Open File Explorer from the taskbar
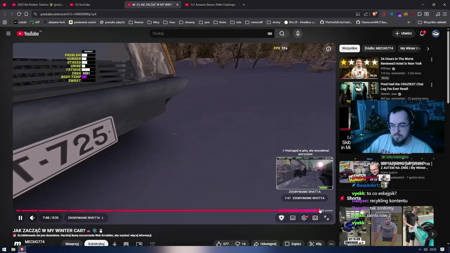This screenshot has height=253, width=450. 13,249
